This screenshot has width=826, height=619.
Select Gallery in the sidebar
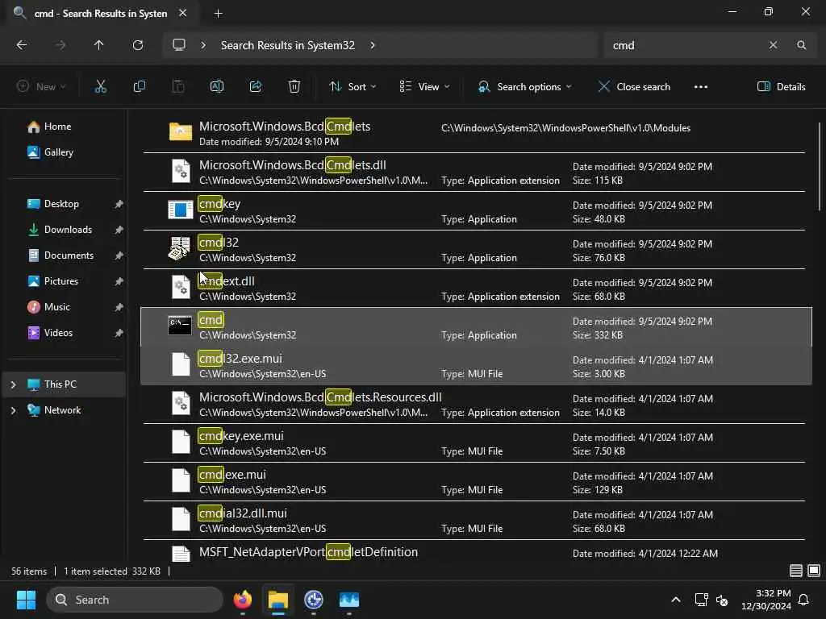click(58, 152)
